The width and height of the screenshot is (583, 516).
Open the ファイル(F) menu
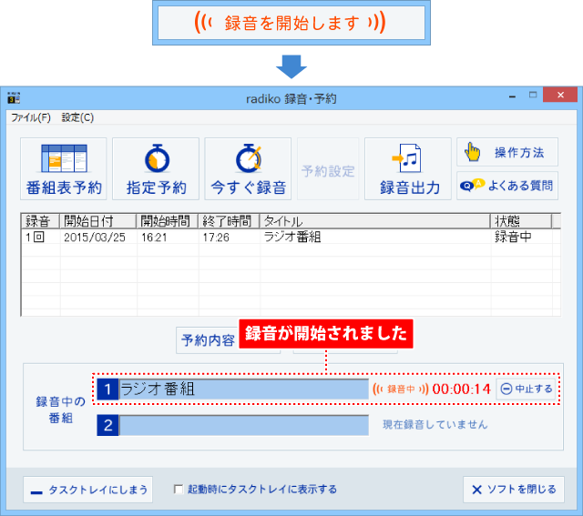(31, 117)
